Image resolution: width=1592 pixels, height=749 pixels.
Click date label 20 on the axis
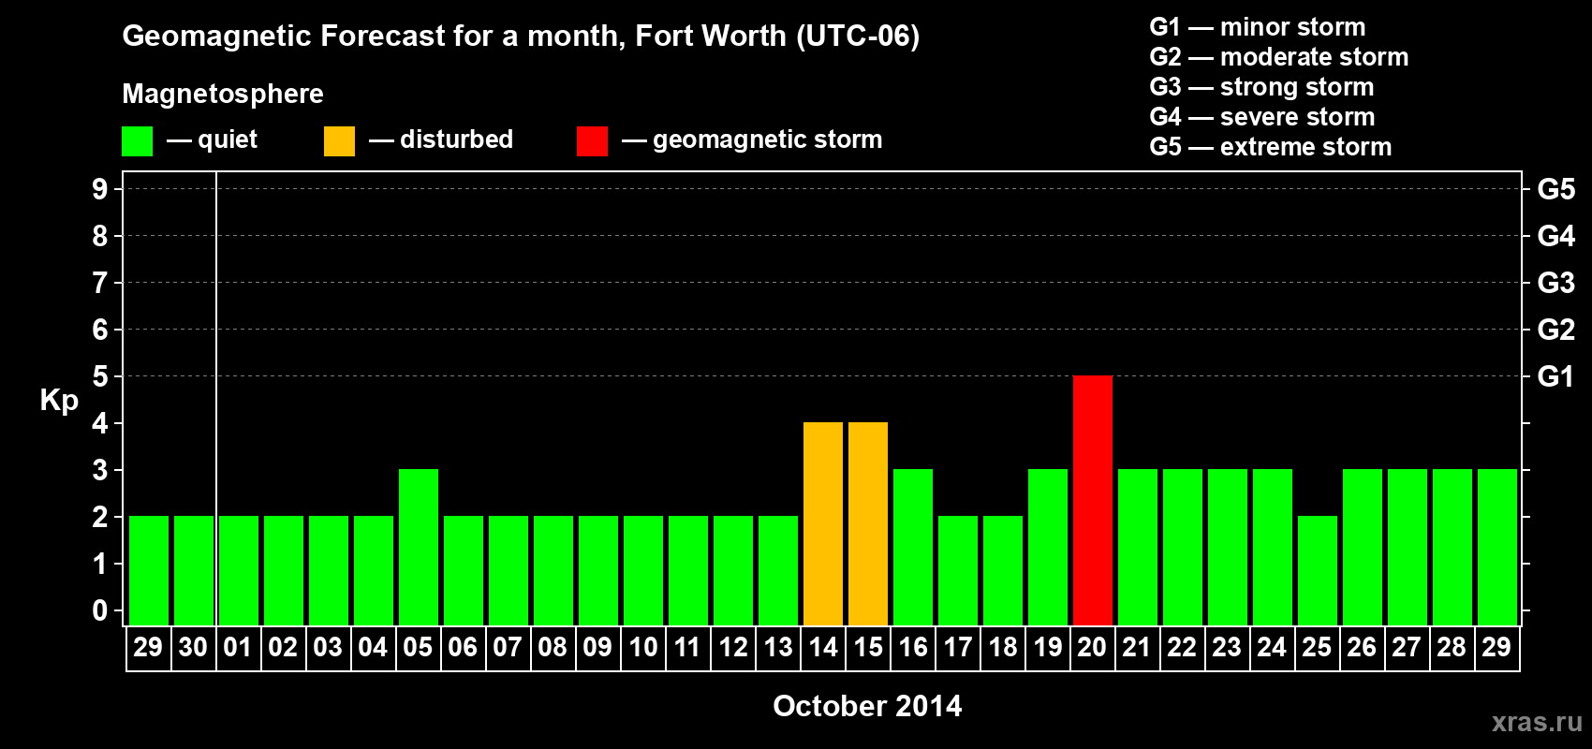1092,647
